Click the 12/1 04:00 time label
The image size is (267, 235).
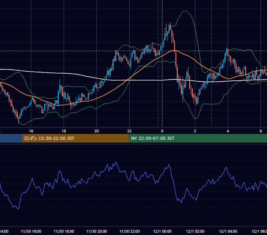click(x=228, y=231)
